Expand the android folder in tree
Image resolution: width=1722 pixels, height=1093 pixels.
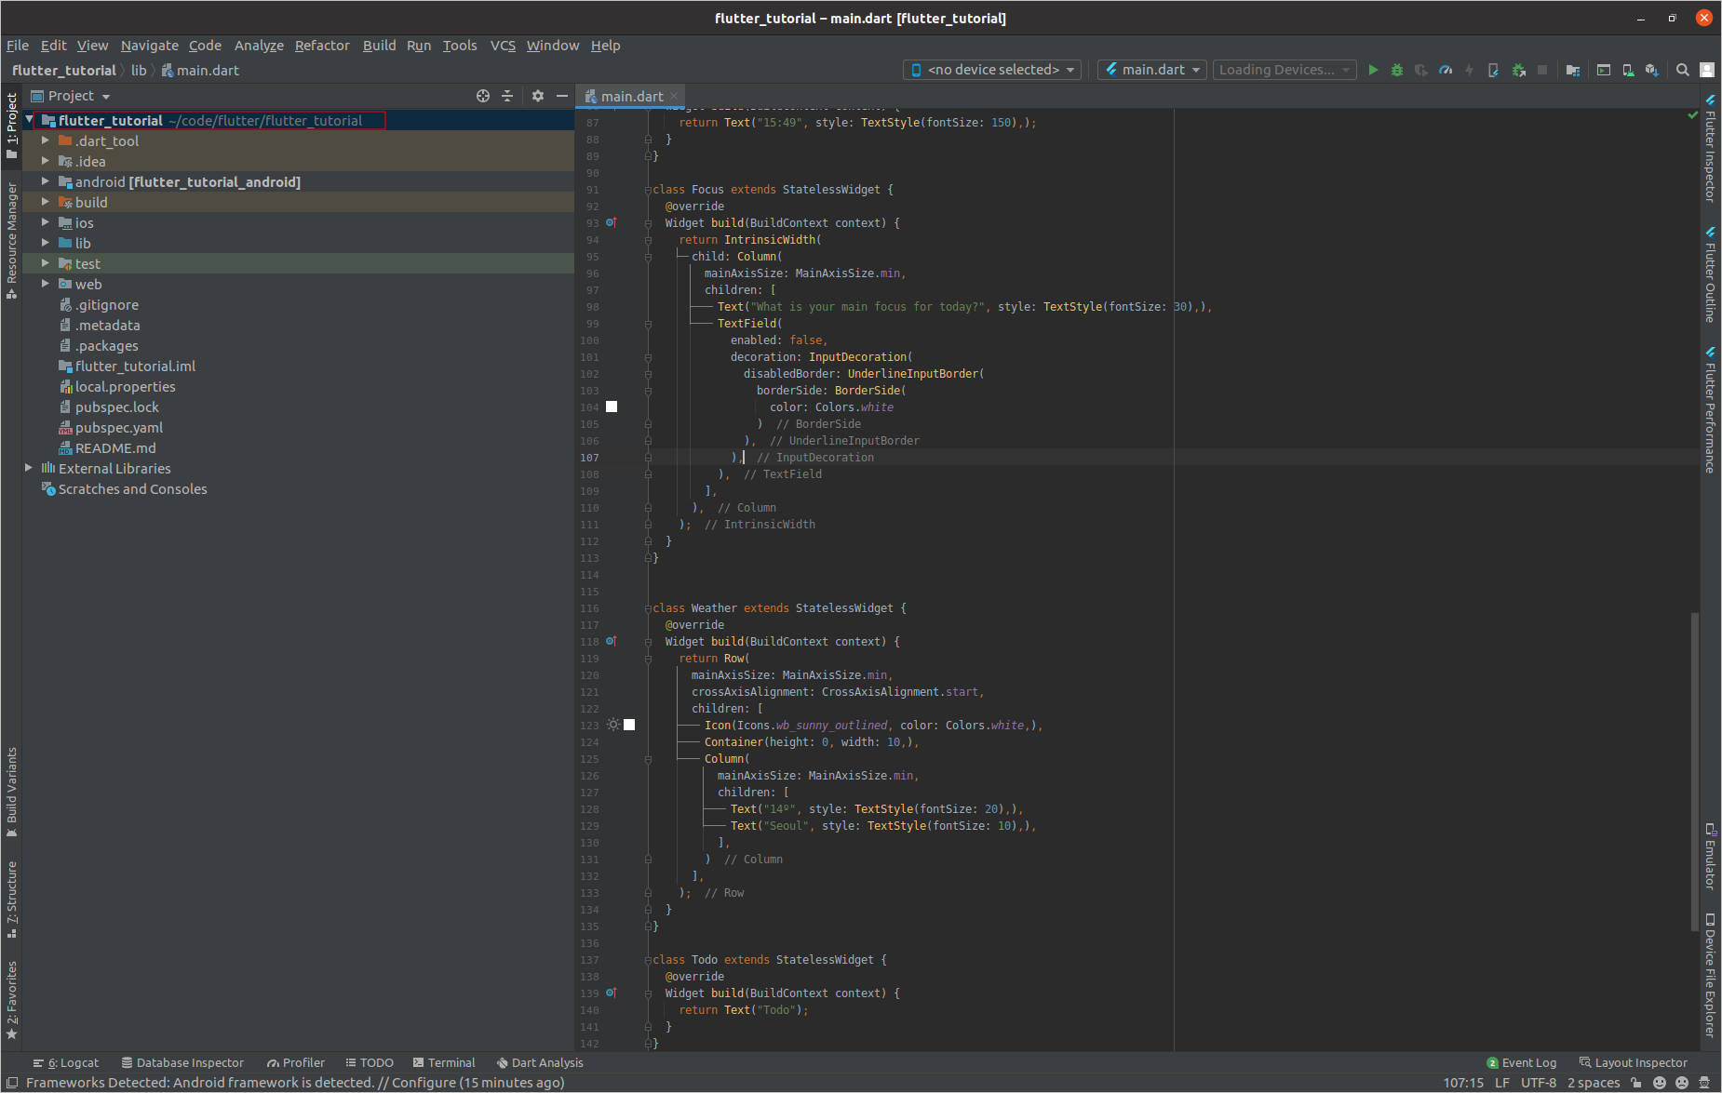click(45, 182)
